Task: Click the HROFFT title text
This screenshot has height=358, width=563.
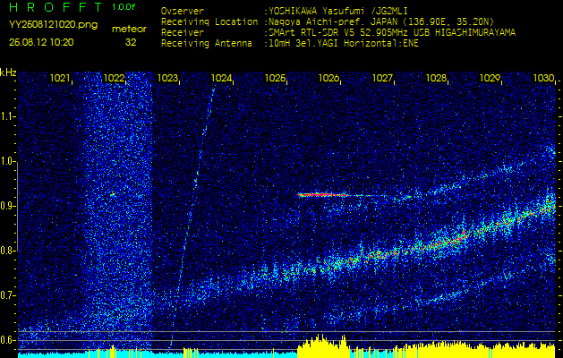Action: [x=56, y=7]
